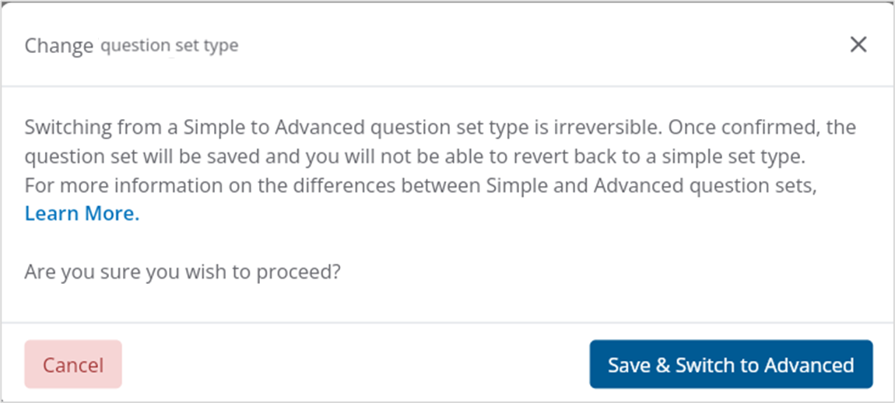Close the dialog with the X icon
This screenshot has height=403, width=895.
point(858,45)
